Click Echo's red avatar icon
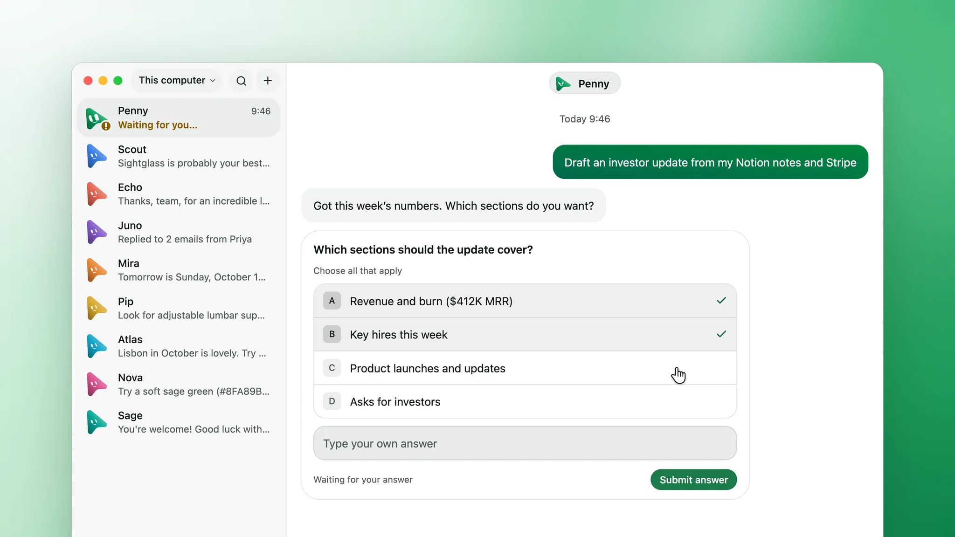The width and height of the screenshot is (955, 537). tap(97, 194)
